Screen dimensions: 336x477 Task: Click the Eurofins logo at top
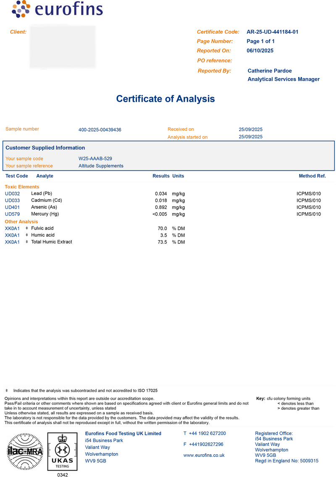[x=57, y=10]
